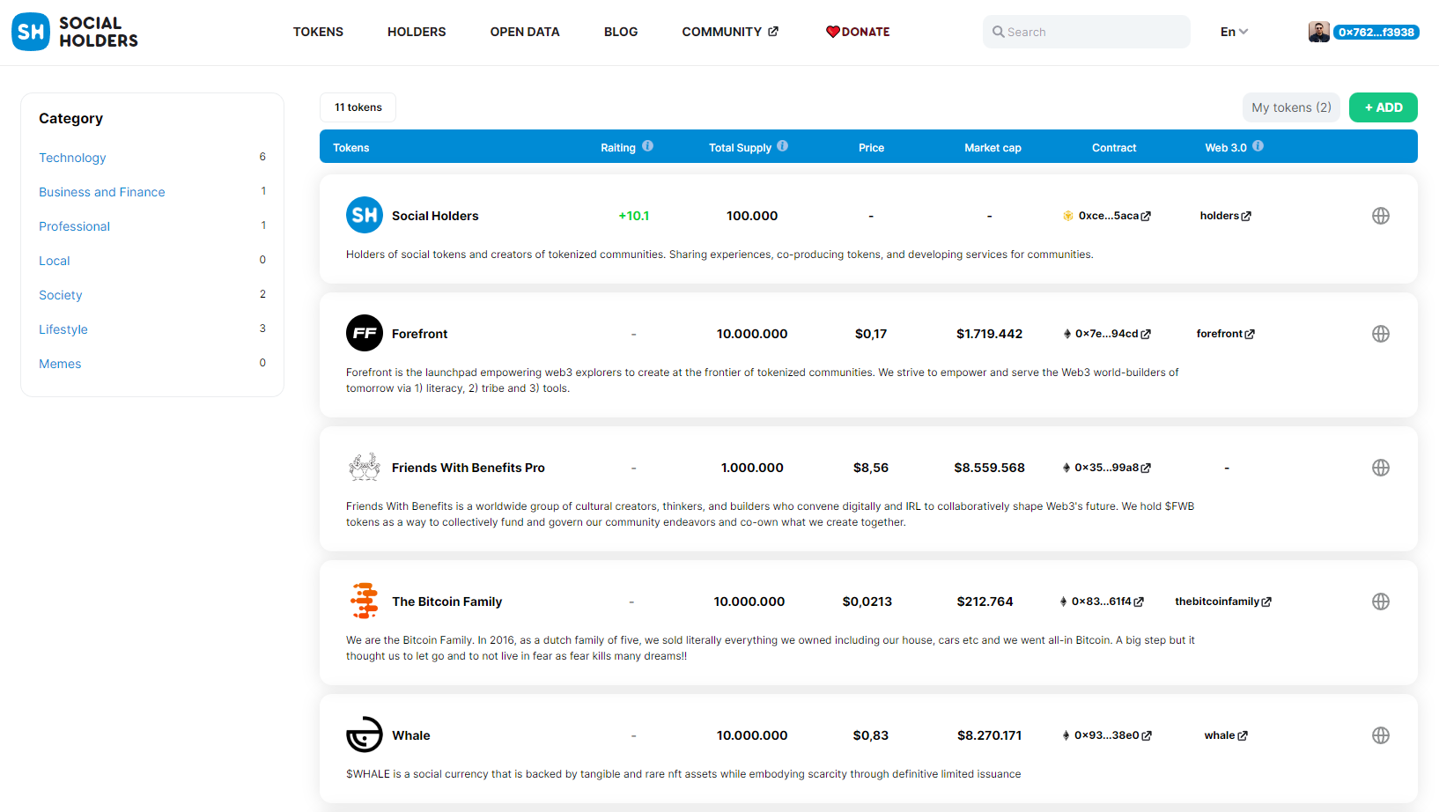Click Friends With Benefits Pro globe icon
1439x812 pixels.
pos(1381,468)
